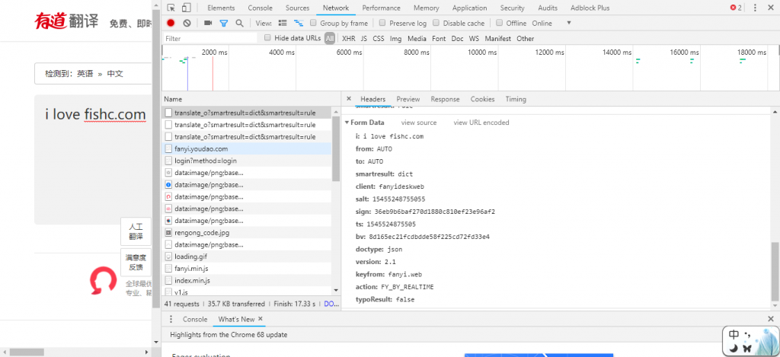Click the page horizontal scrollbar thumb

pyautogui.click(x=27, y=352)
